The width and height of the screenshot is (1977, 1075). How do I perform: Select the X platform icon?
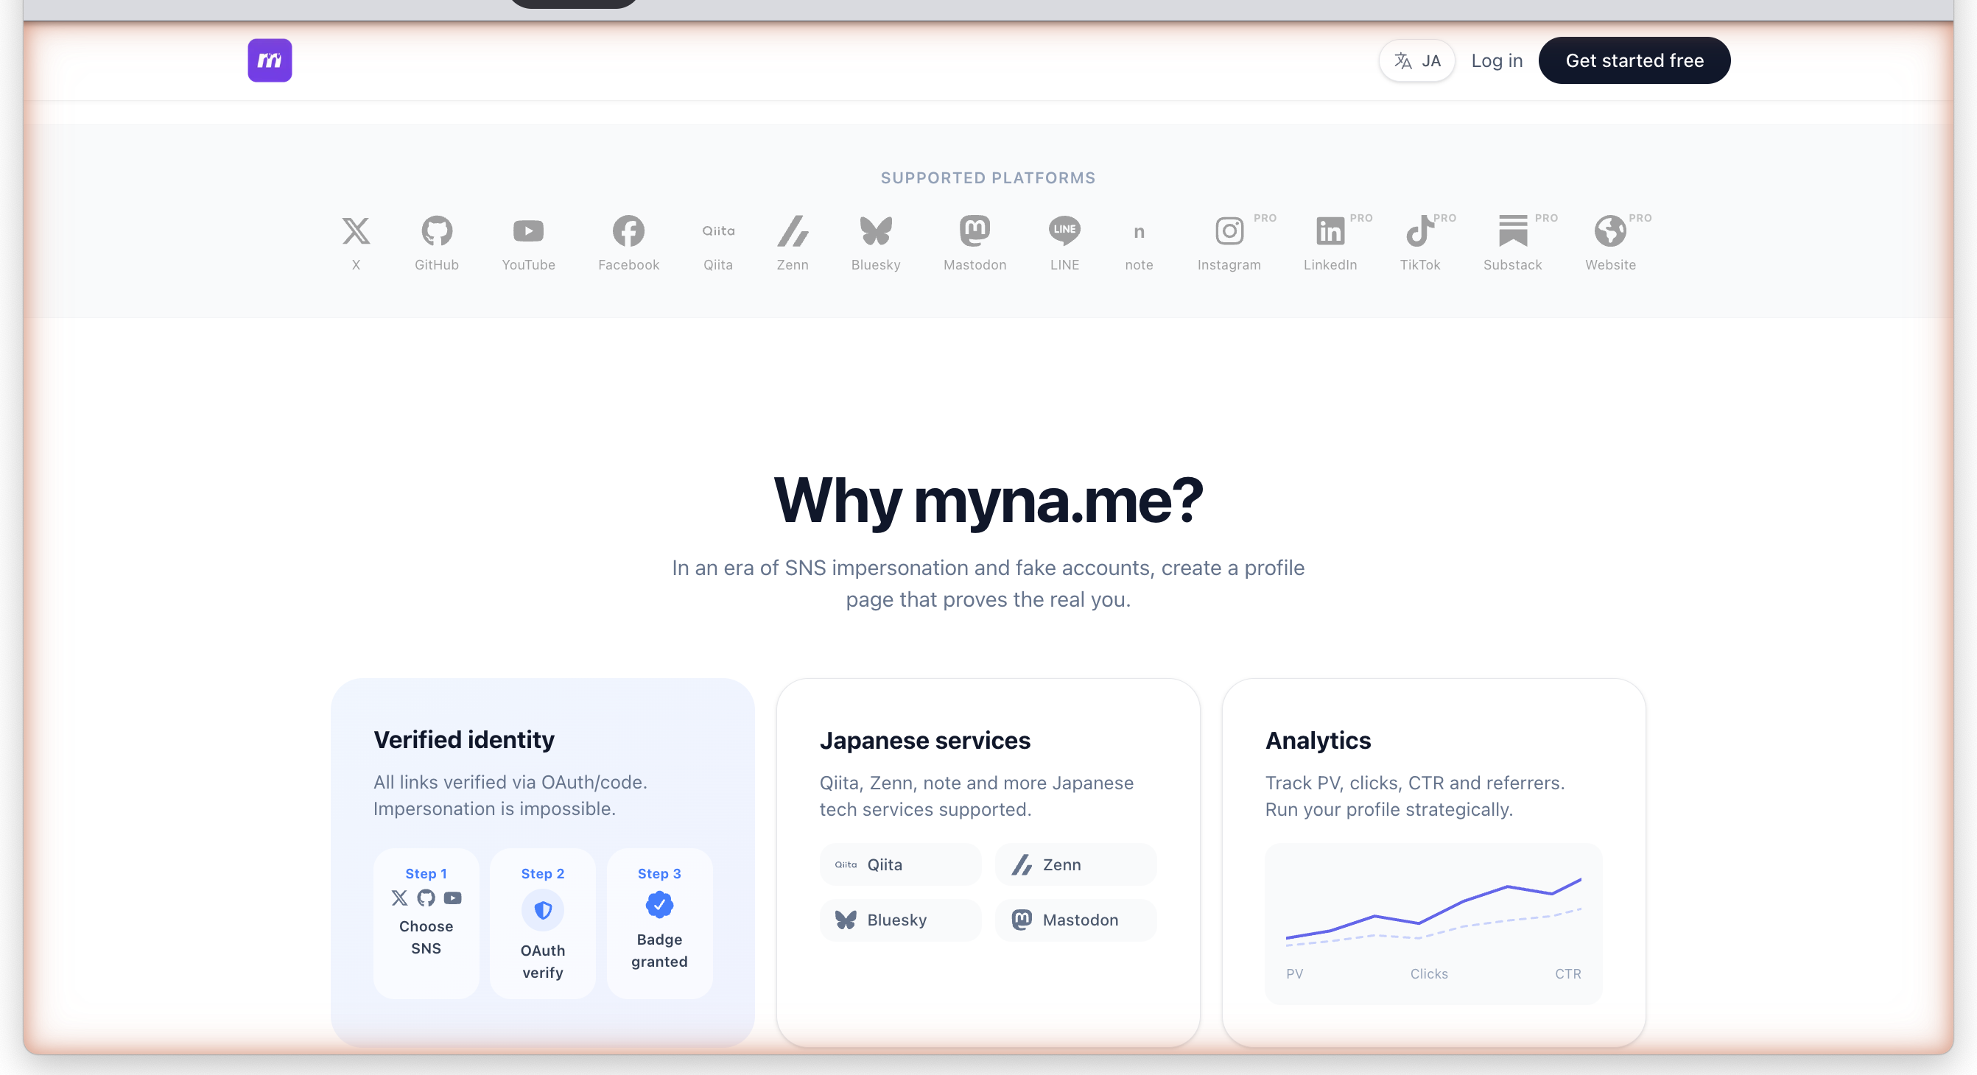pyautogui.click(x=356, y=231)
